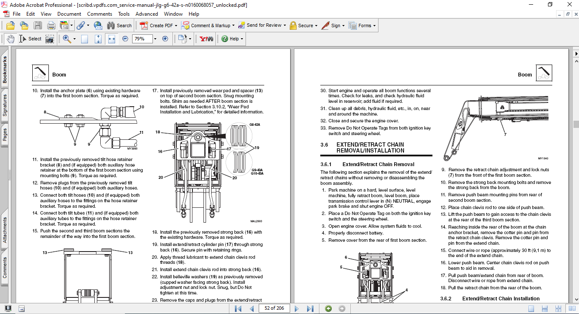
Task: Click the Search button
Action: click(119, 25)
